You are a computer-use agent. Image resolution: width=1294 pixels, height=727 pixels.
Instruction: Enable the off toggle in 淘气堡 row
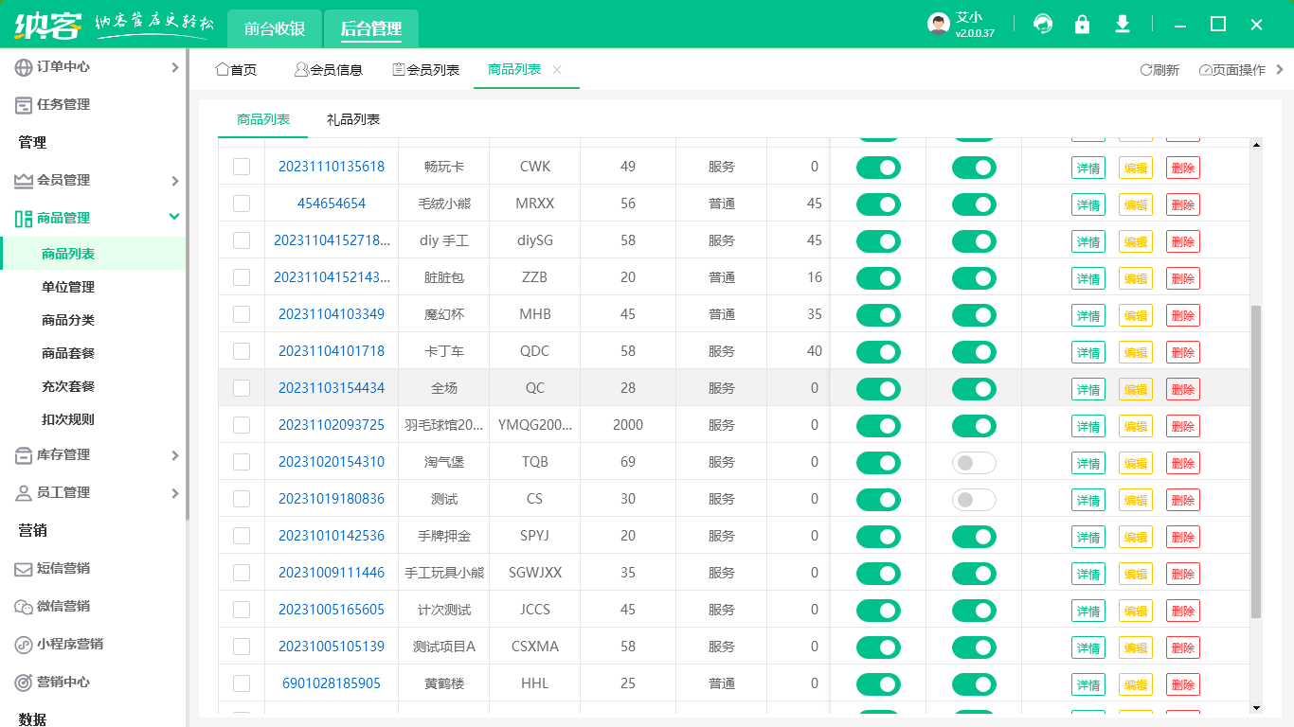click(x=974, y=463)
